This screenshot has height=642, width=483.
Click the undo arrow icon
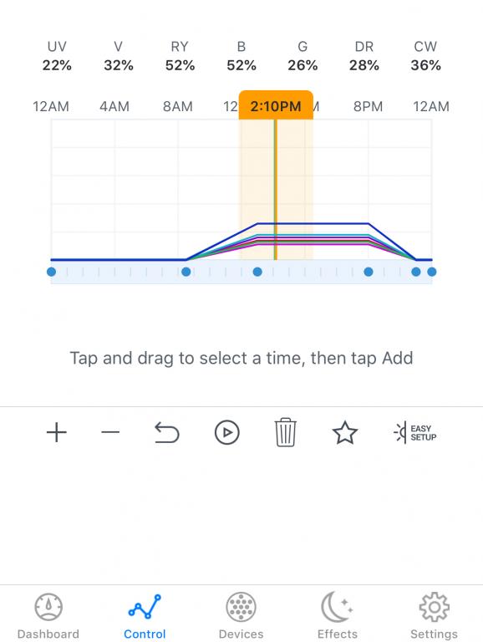pyautogui.click(x=167, y=433)
